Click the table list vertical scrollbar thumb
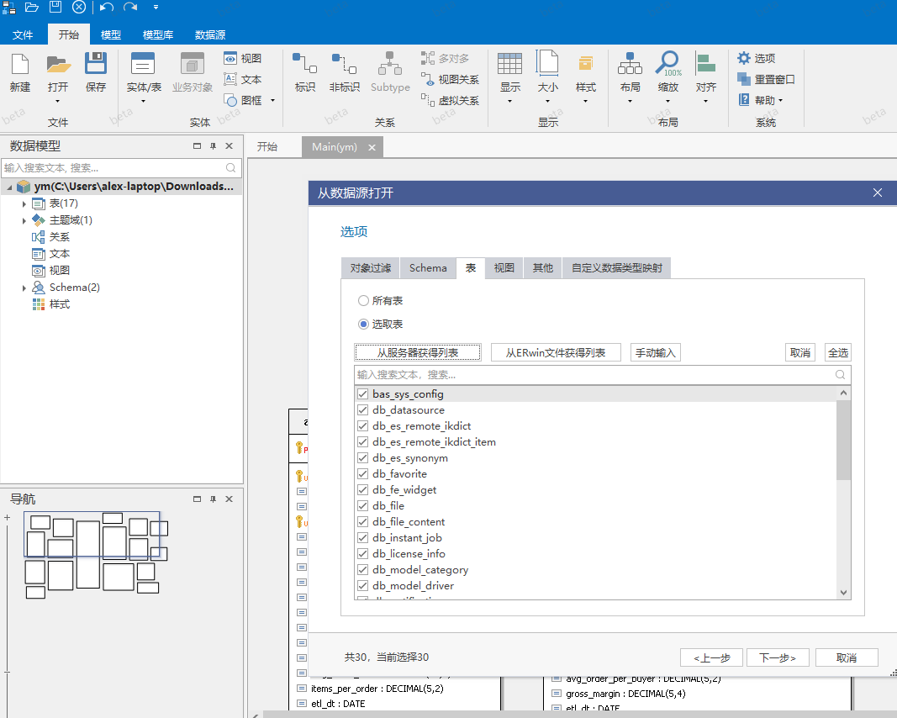 coord(843,440)
